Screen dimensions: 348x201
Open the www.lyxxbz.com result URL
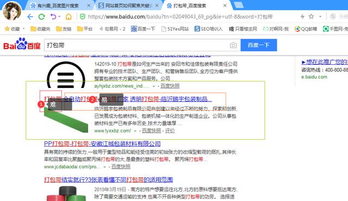pos(113,131)
